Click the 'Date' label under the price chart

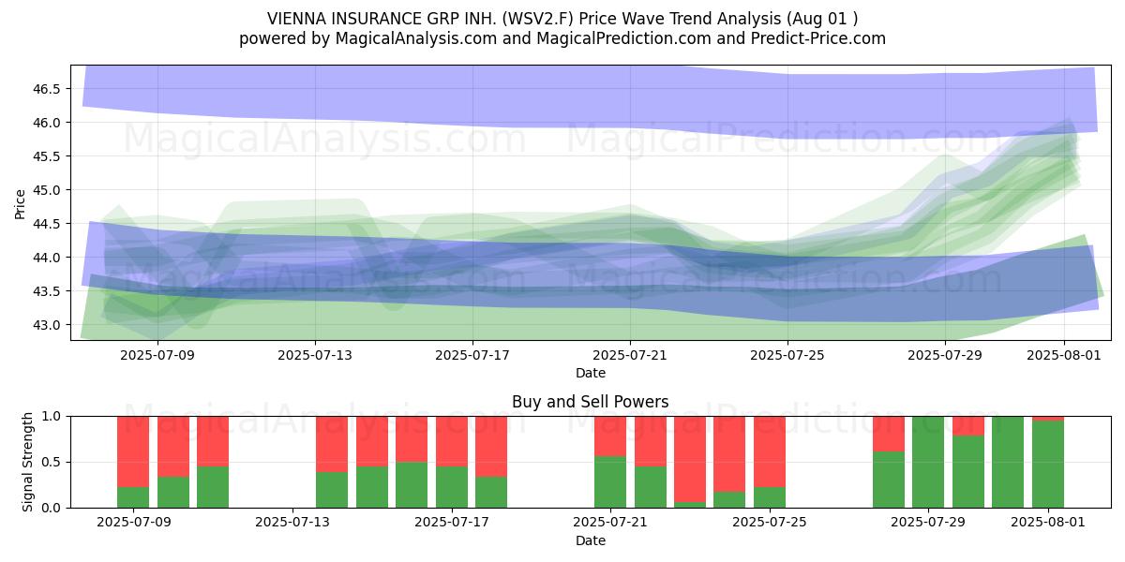591,373
